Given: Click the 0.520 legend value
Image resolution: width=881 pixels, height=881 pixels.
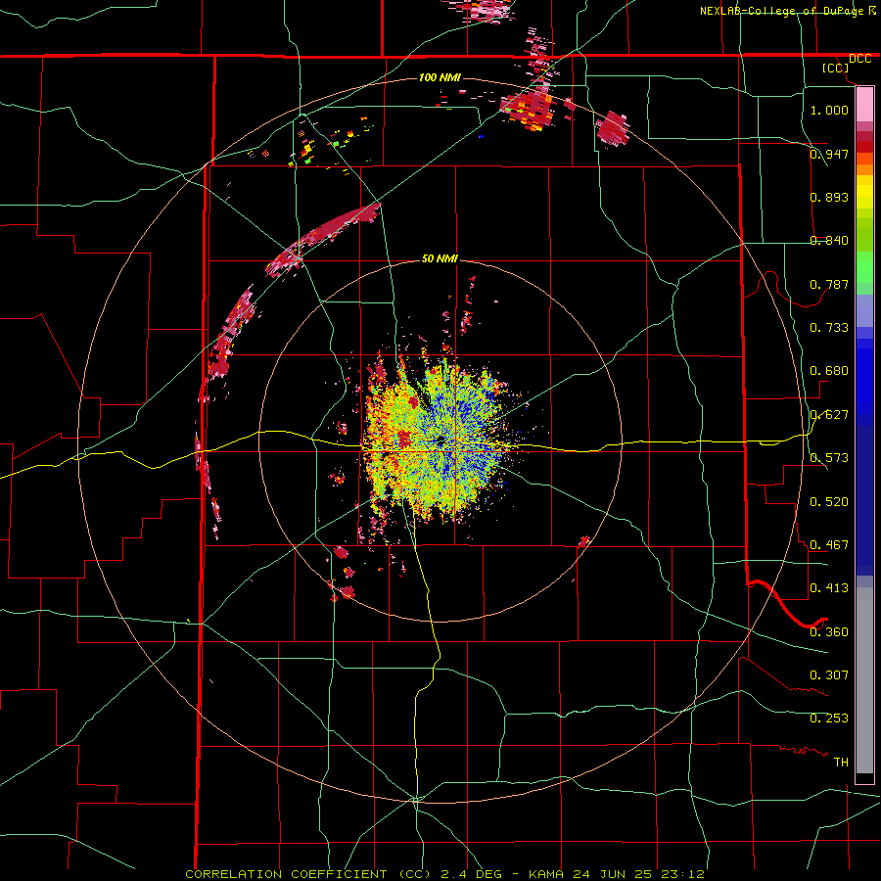Looking at the screenshot, I should click(829, 502).
